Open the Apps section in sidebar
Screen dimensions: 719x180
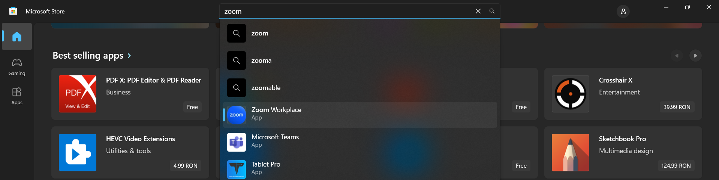pos(17,96)
